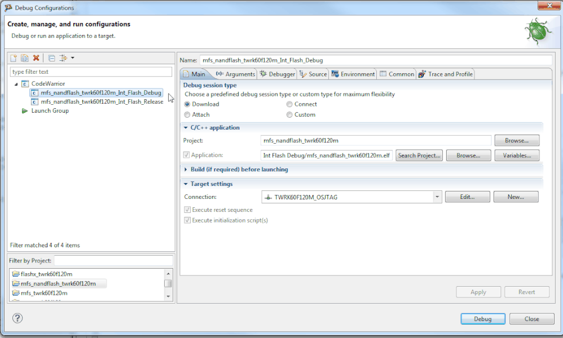Click the Duplicate configuration icon

click(24, 58)
